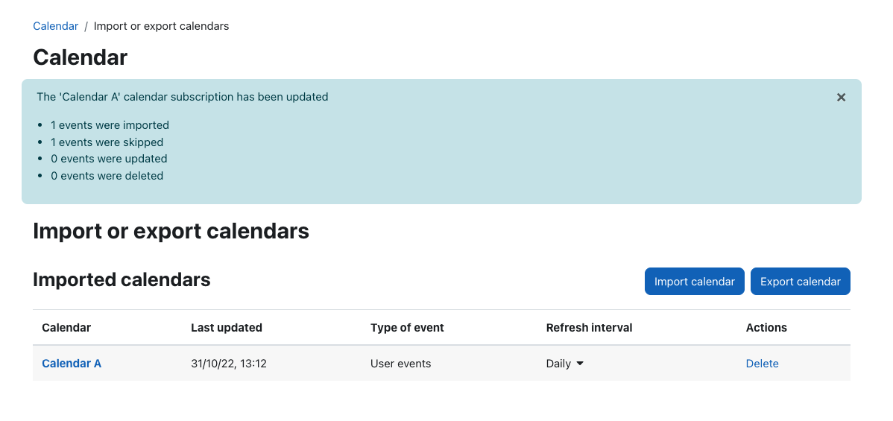Viewport: 893px width, 421px height.
Task: Click the '1 events were imported' message
Action: pyautogui.click(x=110, y=125)
